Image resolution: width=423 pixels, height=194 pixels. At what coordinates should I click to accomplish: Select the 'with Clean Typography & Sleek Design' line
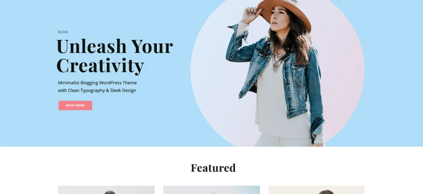(x=97, y=90)
